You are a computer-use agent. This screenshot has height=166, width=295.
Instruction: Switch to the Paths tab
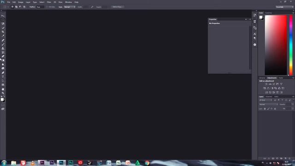pos(277,97)
